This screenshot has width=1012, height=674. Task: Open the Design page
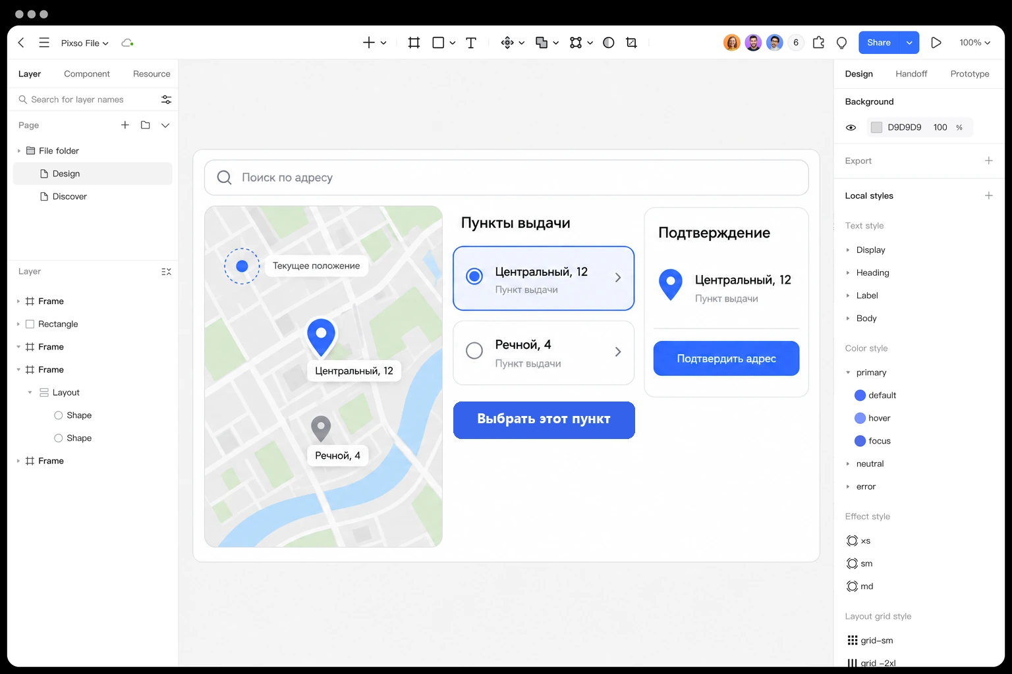93,174
